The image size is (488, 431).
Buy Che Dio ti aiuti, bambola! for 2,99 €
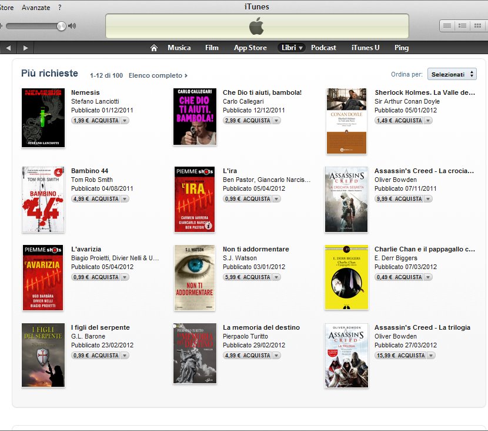point(248,120)
